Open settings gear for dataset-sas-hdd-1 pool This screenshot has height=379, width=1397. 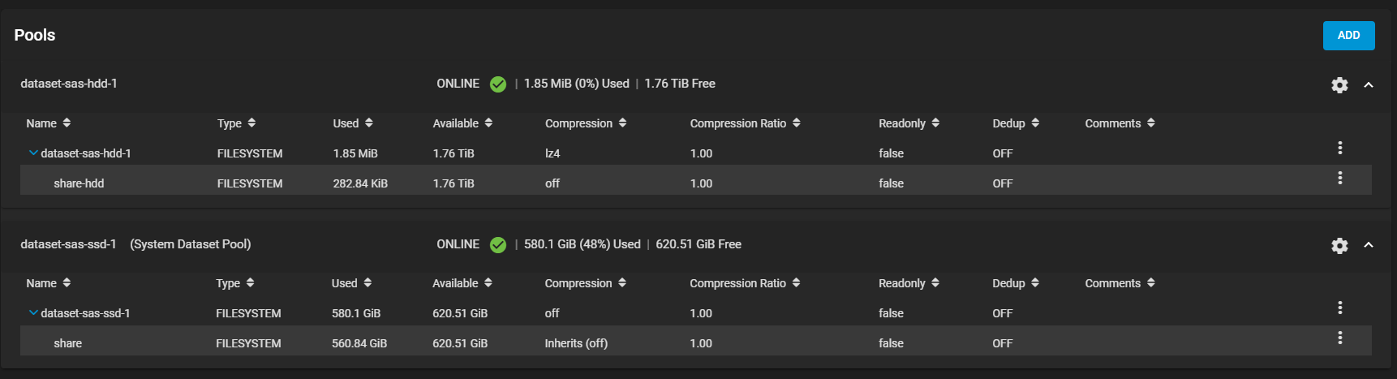point(1339,85)
